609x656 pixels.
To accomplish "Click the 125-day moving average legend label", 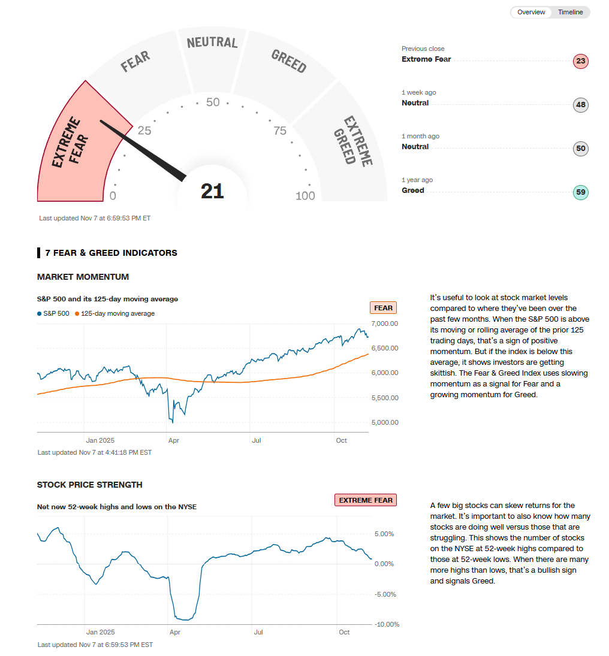I will 117,313.
